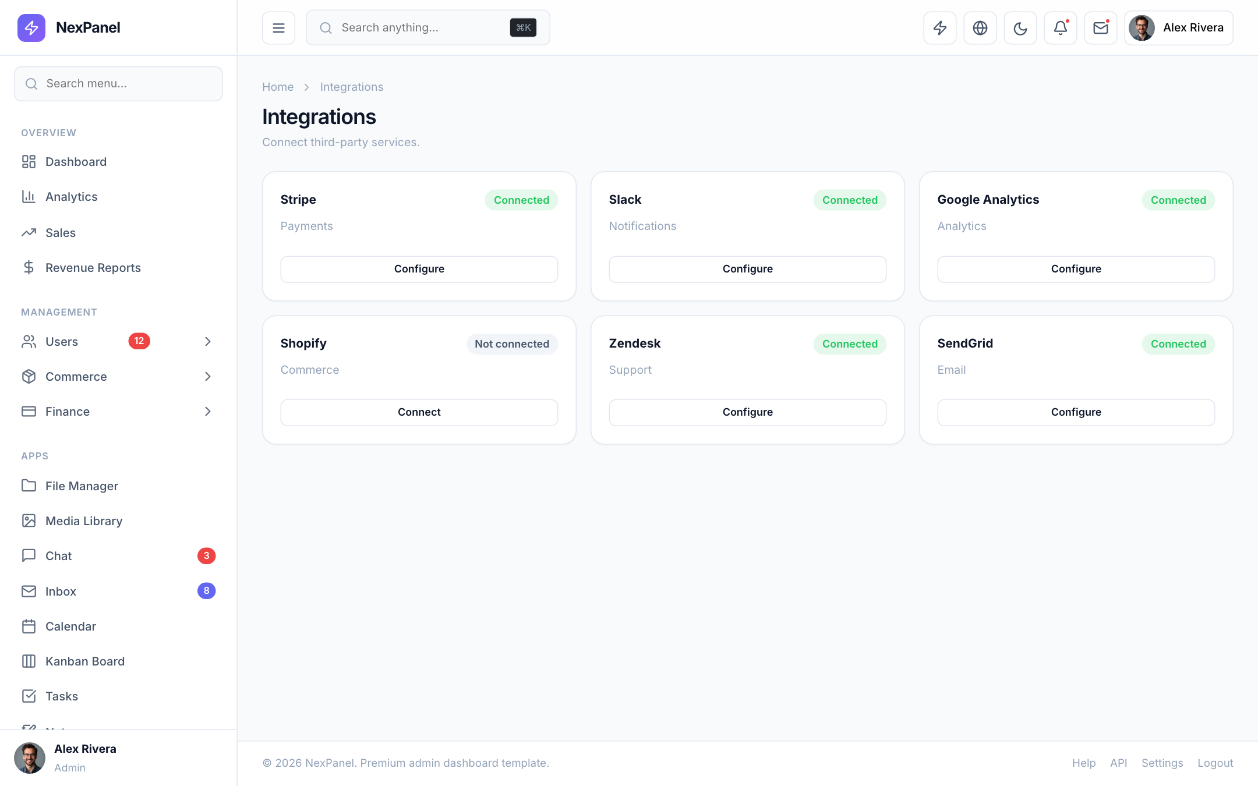Focus the Search anything input field
1258x786 pixels.
click(x=428, y=27)
